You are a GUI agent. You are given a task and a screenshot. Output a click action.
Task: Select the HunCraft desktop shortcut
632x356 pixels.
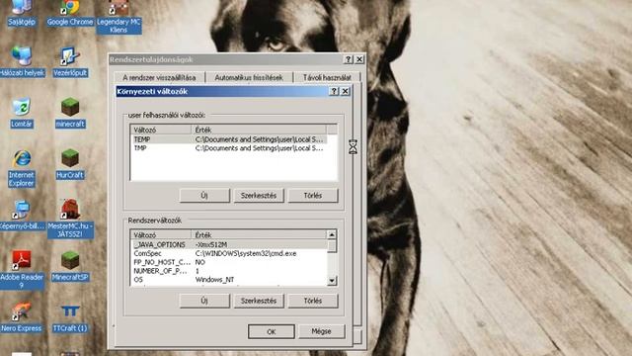coord(70,164)
